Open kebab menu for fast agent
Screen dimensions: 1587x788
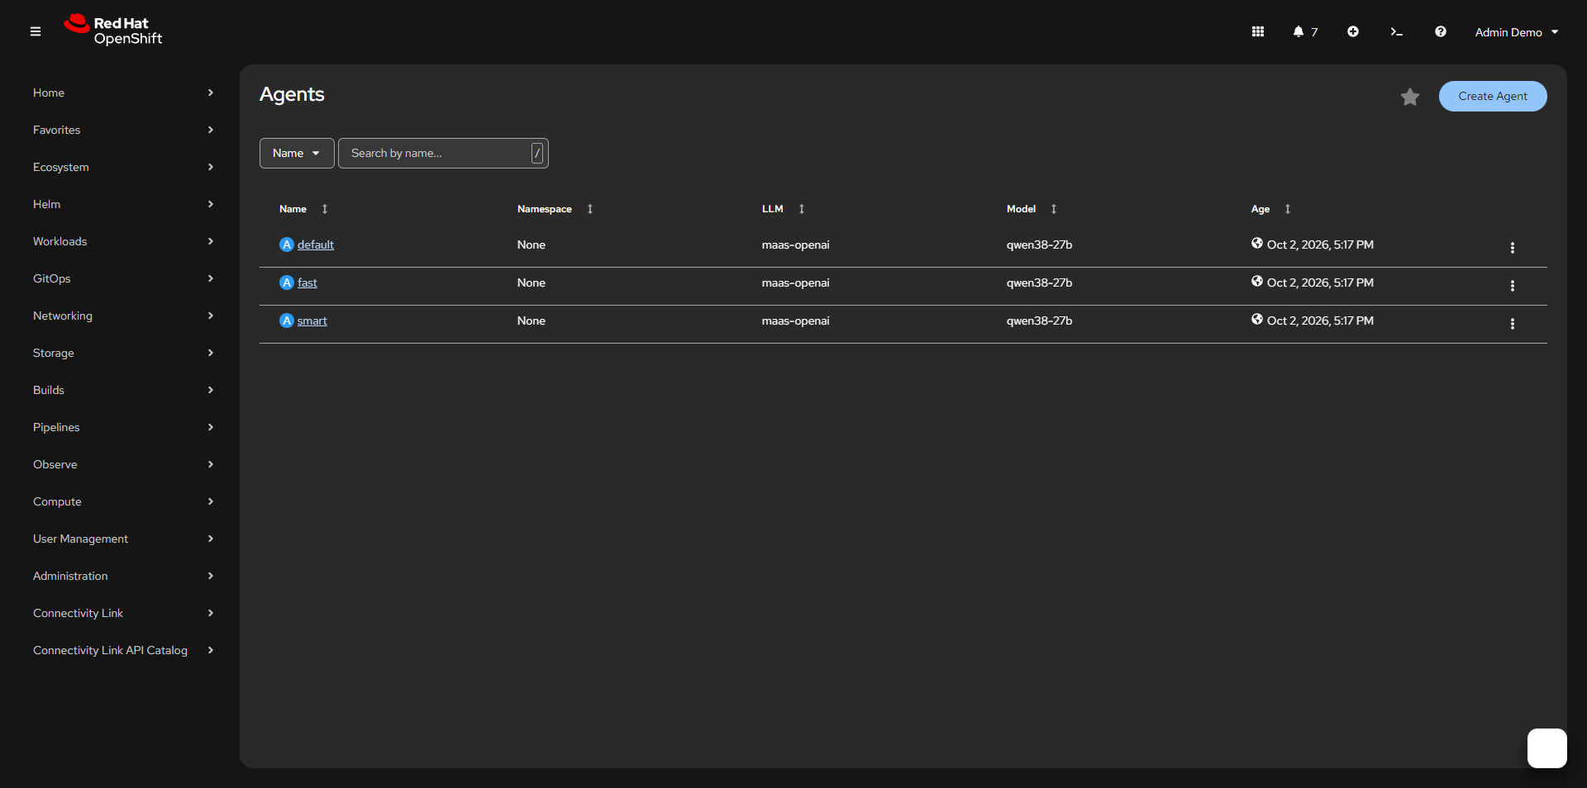pos(1513,286)
